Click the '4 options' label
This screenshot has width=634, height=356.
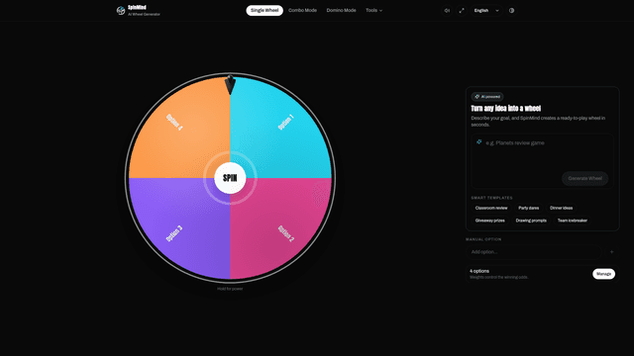pyautogui.click(x=479, y=271)
